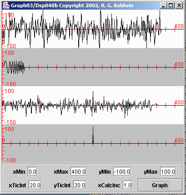Click the chirp waveform in second plot
This screenshot has width=186, height=195.
tap(14, 67)
